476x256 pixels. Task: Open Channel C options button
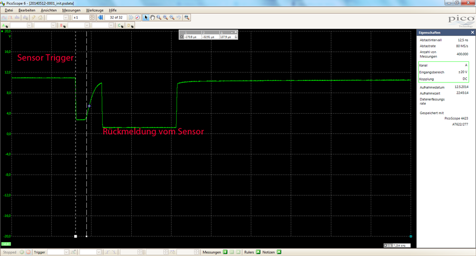pos(121,25)
